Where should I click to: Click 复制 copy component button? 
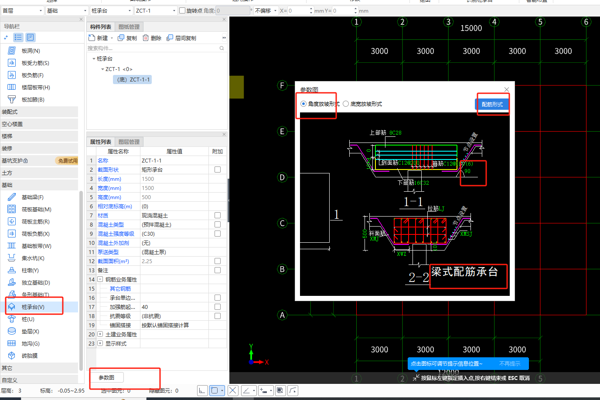coord(127,38)
